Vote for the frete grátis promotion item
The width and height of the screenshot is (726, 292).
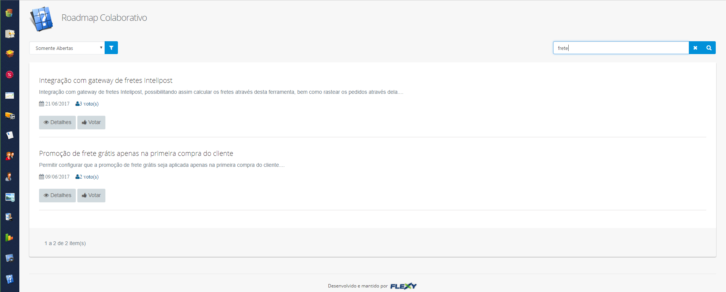click(x=91, y=196)
